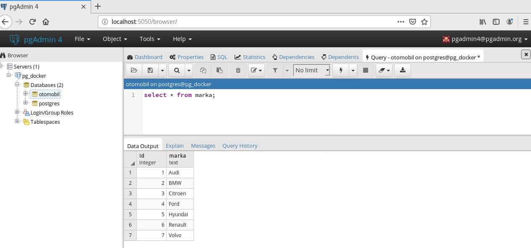
Task: Click the Stop query square icon
Action: click(x=366, y=70)
